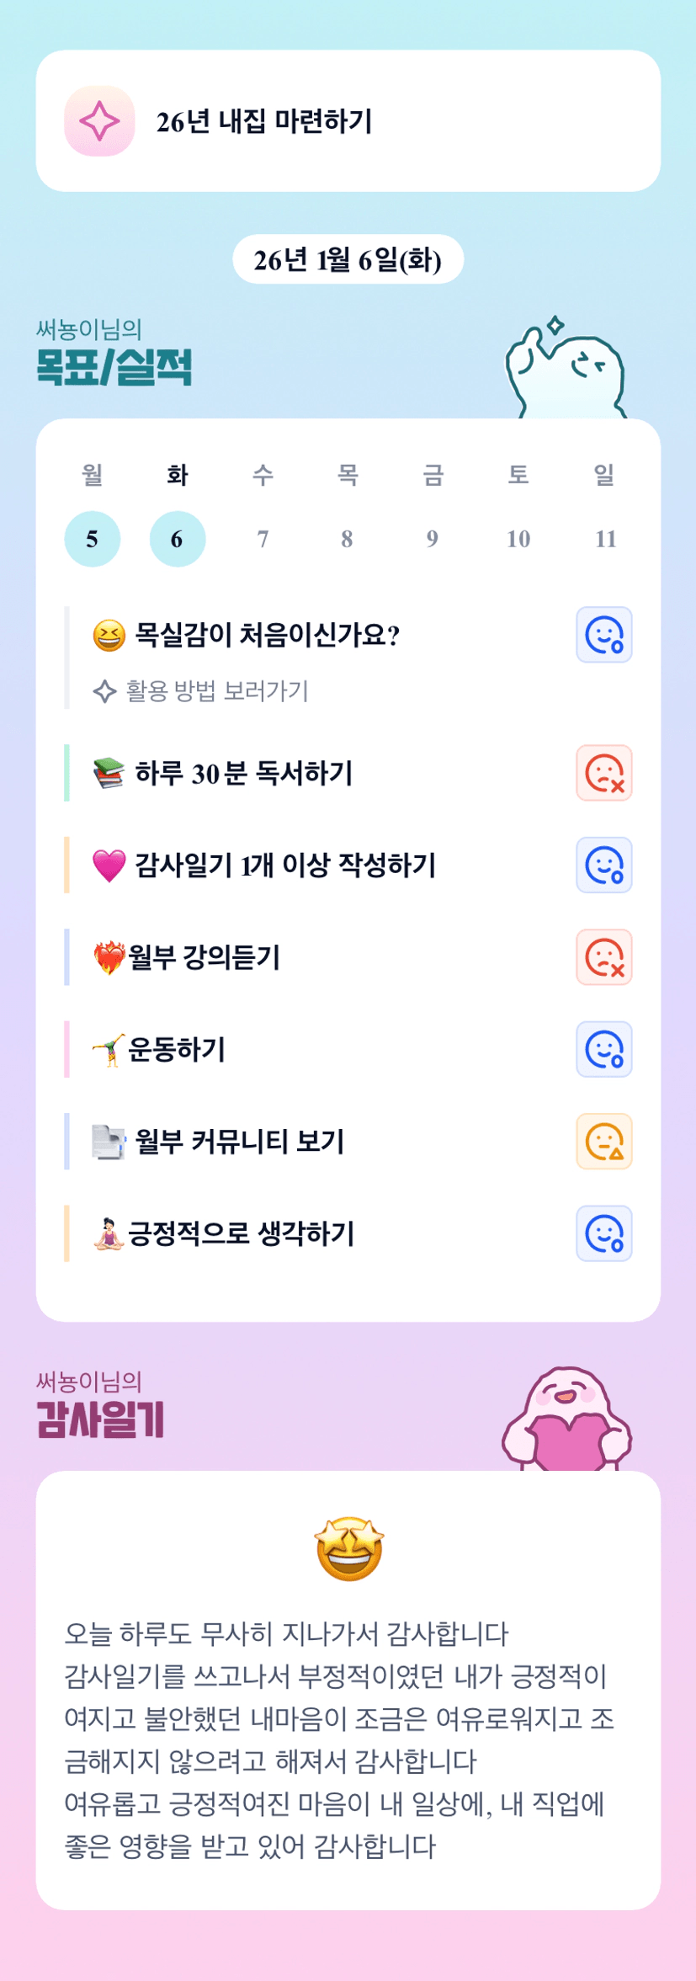The width and height of the screenshot is (696, 1981).
Task: Toggle the blue smiley status for 운동하기
Action: coord(603,1050)
